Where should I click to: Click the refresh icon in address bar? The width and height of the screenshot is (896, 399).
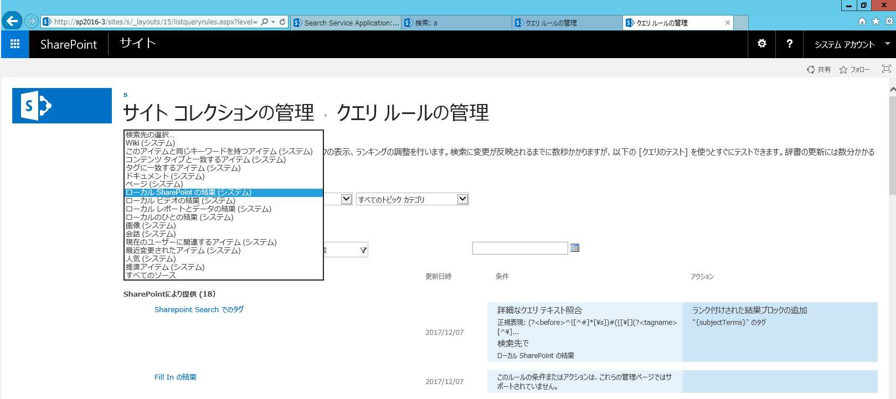[282, 22]
